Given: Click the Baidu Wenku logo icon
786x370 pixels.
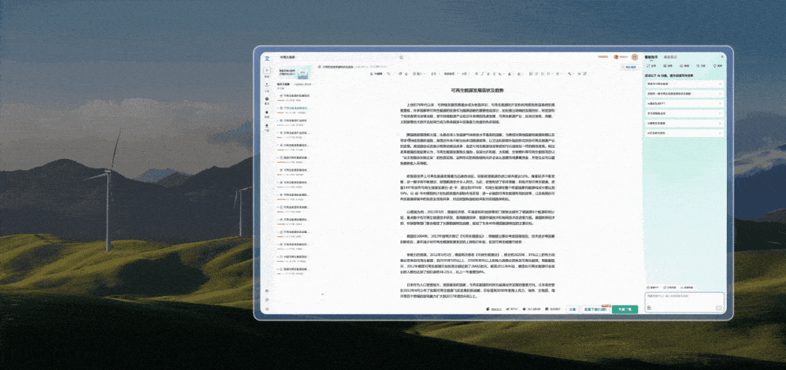Looking at the screenshot, I should 267,58.
